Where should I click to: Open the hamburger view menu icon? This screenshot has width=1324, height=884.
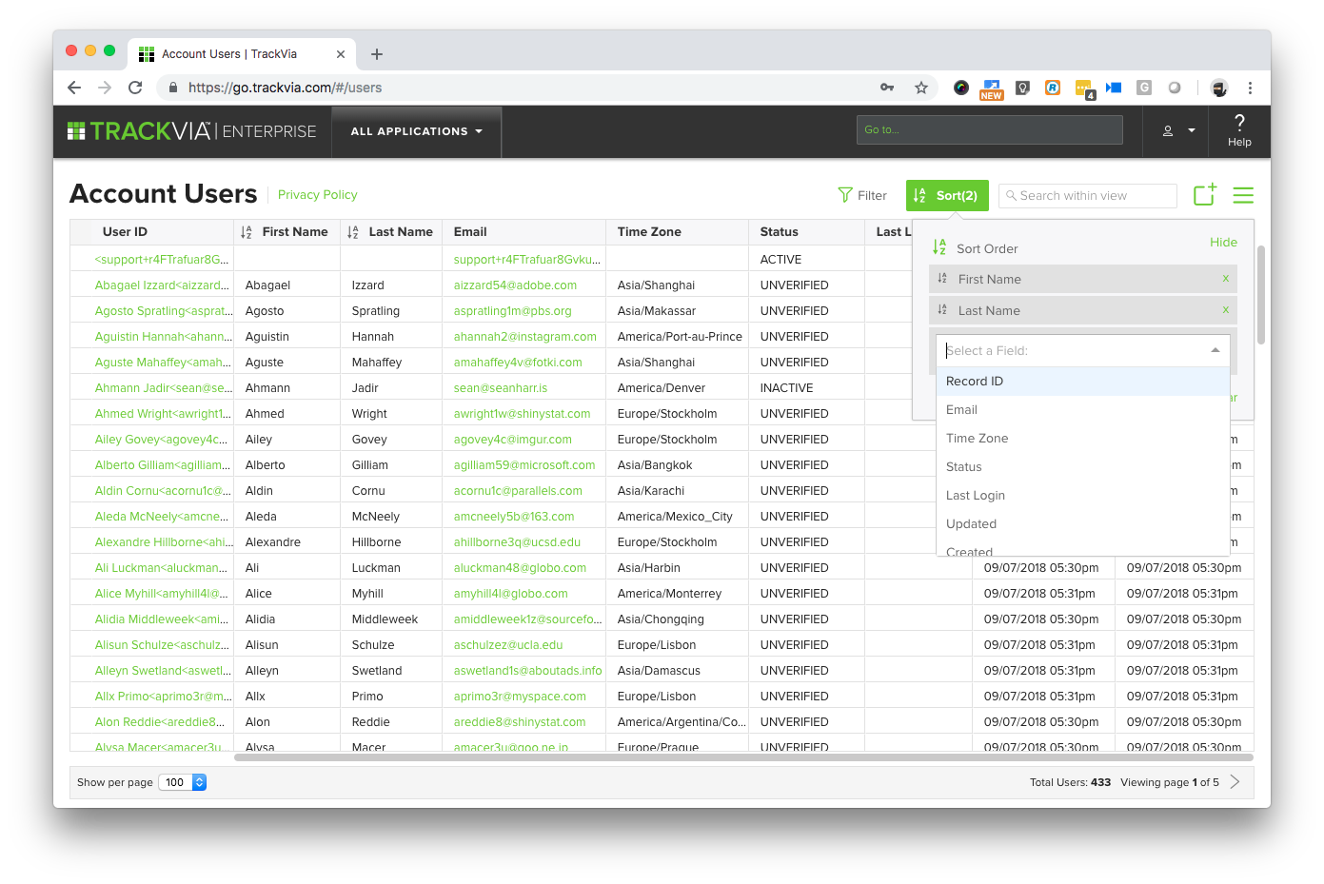(x=1243, y=195)
